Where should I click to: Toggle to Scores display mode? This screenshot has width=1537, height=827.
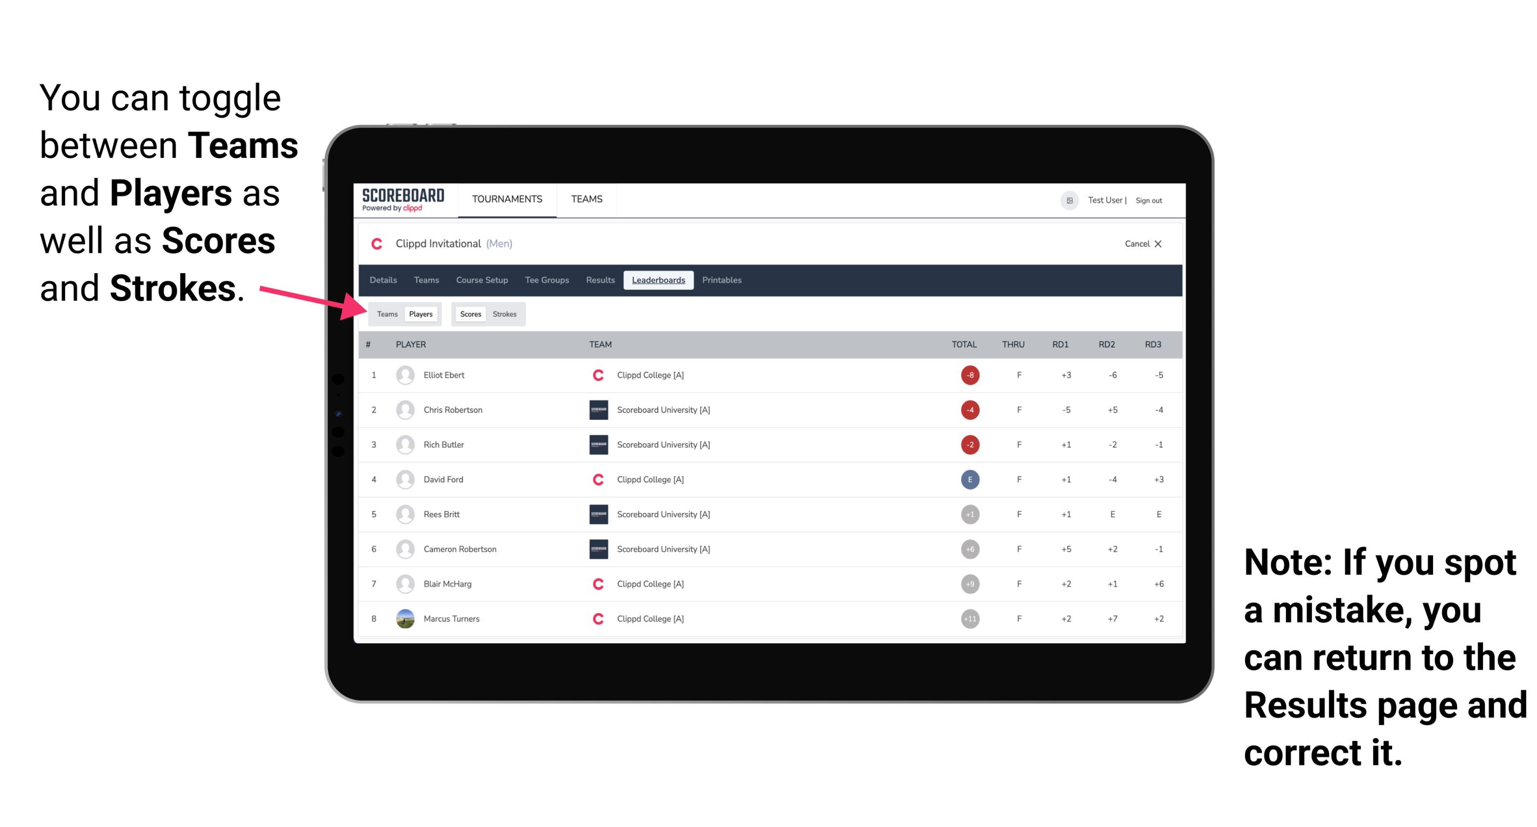point(470,314)
